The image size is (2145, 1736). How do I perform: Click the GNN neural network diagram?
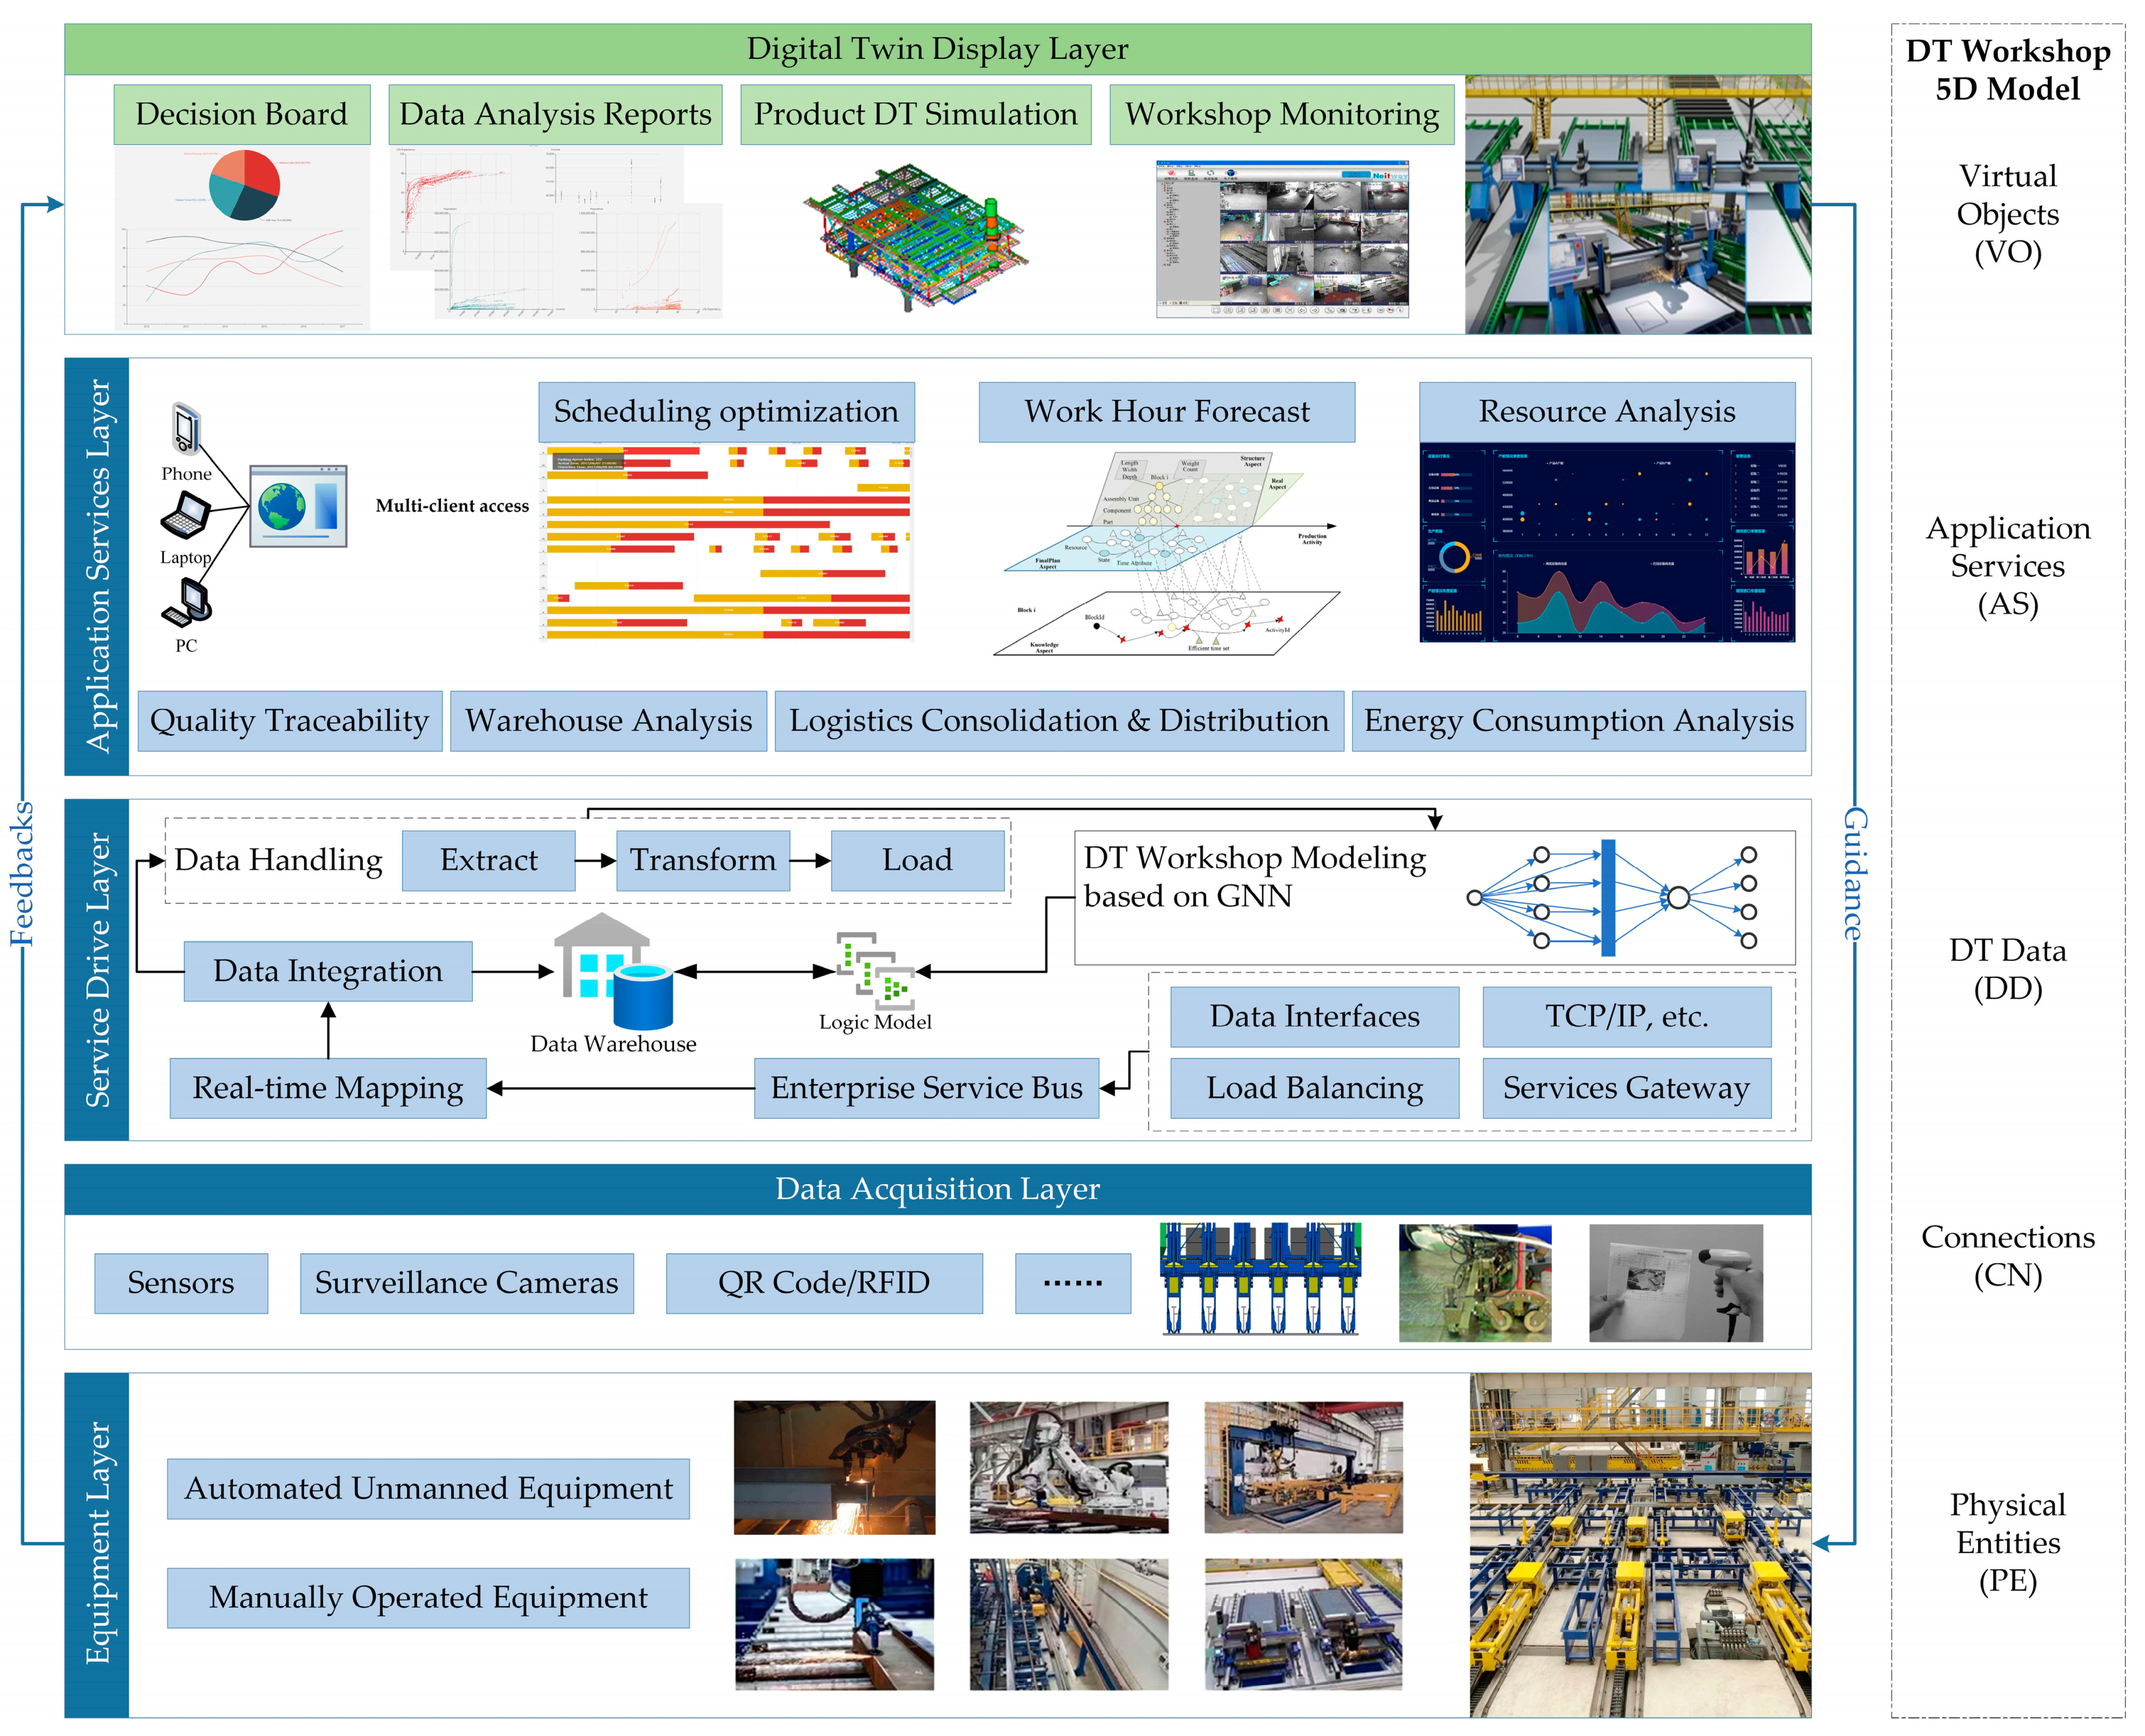pos(1610,897)
